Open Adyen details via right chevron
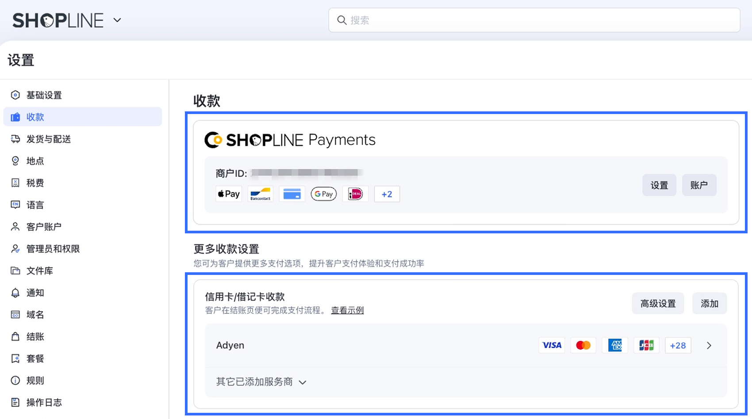Image resolution: width=752 pixels, height=419 pixels. [709, 346]
